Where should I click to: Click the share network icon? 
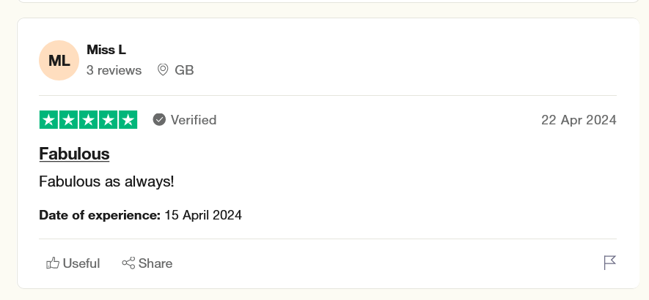click(128, 263)
